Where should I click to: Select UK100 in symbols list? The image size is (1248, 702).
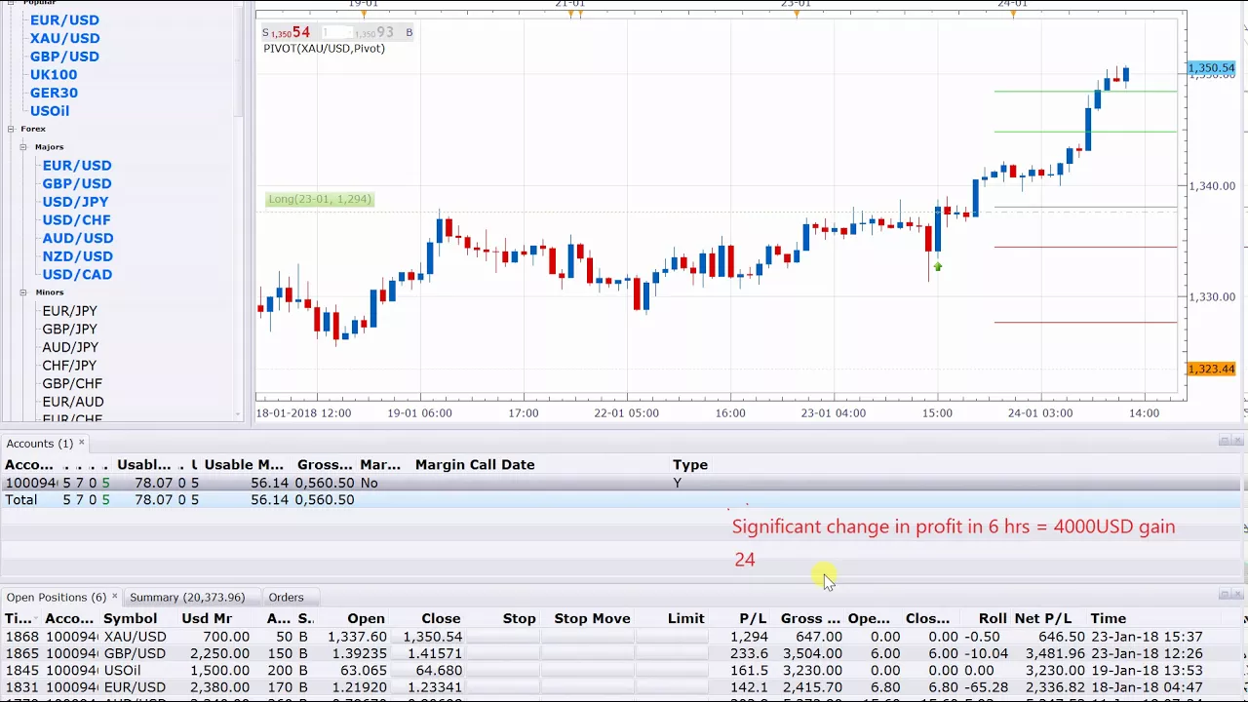[54, 74]
